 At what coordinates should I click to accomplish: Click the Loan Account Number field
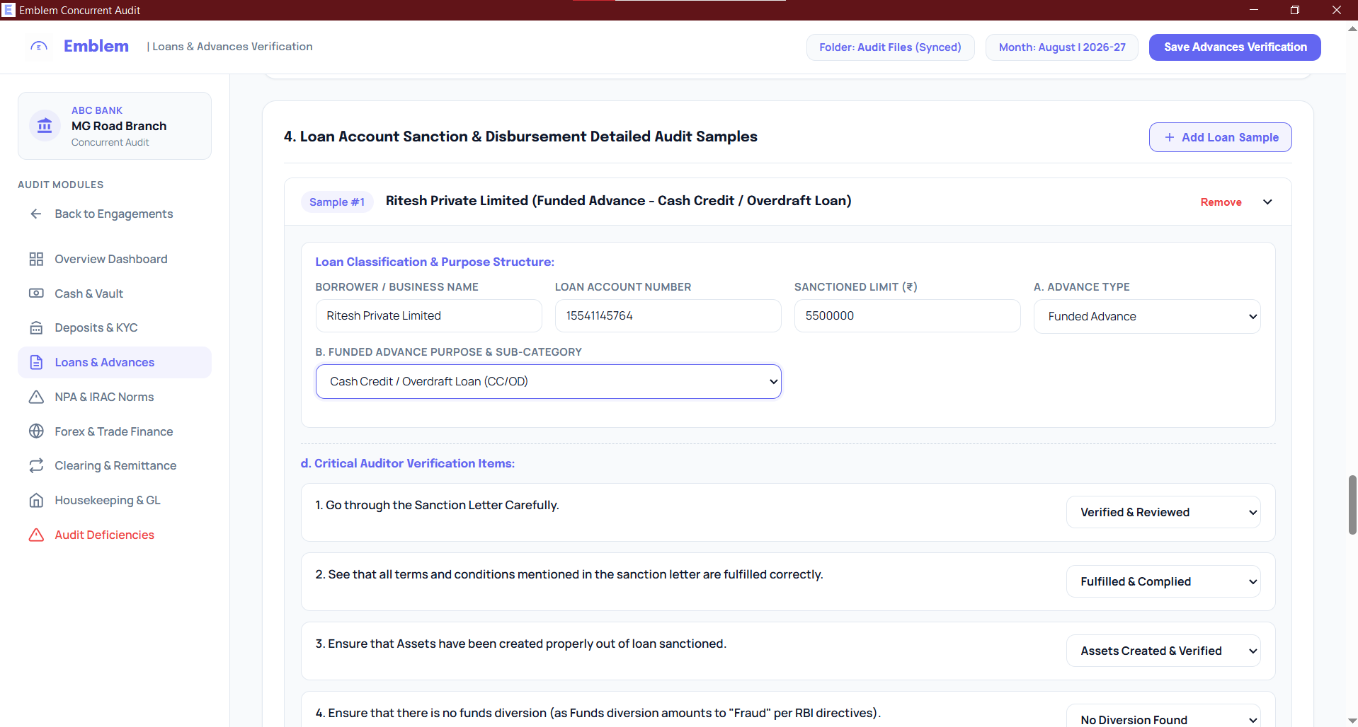pos(668,315)
